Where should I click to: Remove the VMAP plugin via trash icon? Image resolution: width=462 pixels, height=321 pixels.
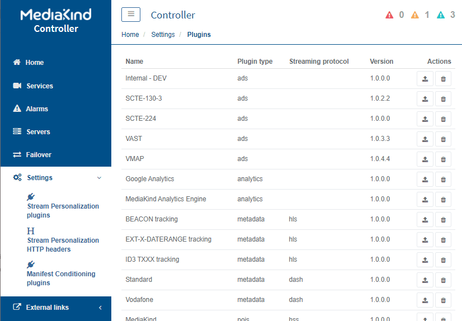coord(443,159)
